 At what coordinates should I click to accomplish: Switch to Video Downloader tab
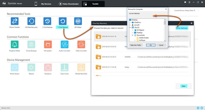tap(69, 4)
